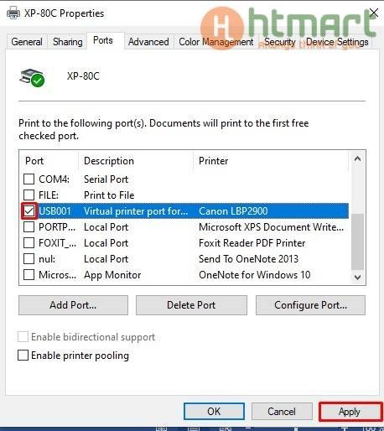Click the XP-80C printer icon with checkmark
The width and height of the screenshot is (384, 431).
coord(32,77)
